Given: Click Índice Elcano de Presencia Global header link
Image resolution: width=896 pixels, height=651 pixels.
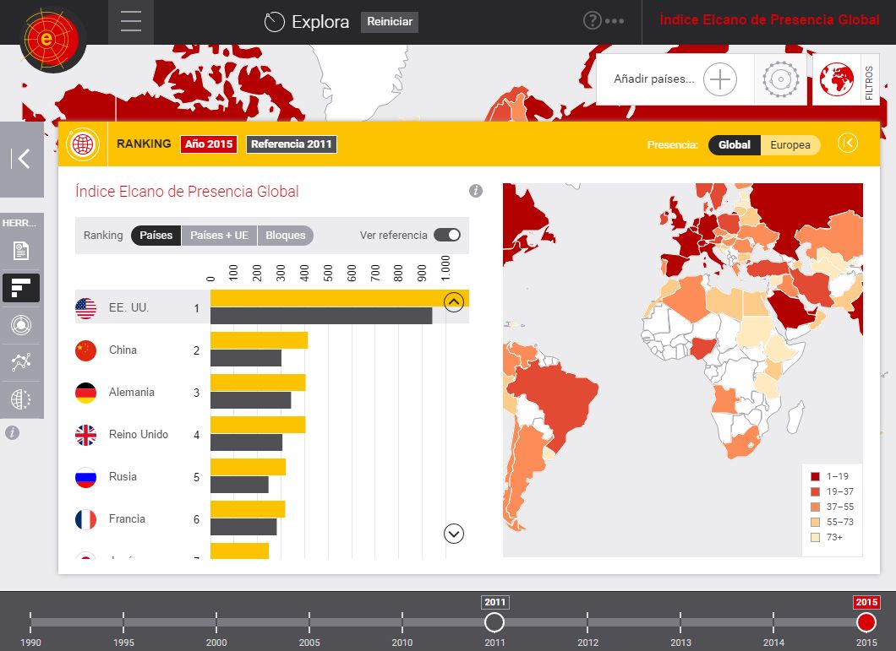Looking at the screenshot, I should pyautogui.click(x=769, y=19).
